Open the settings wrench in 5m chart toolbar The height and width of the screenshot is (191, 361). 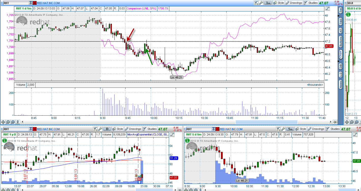pyautogui.click(x=283, y=129)
